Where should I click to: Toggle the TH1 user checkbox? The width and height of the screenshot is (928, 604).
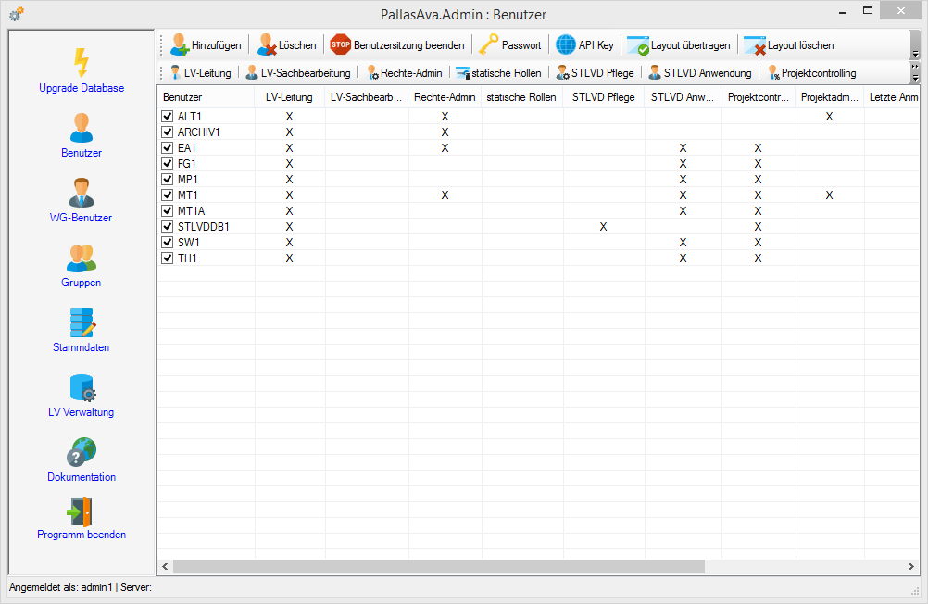tap(167, 258)
